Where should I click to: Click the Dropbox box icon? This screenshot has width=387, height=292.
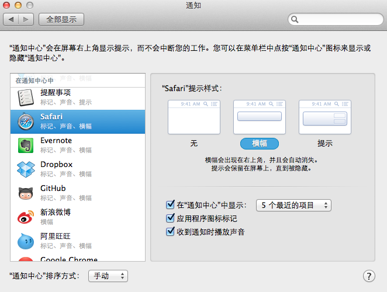(x=26, y=169)
